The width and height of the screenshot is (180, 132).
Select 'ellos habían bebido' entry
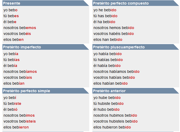coord(110,83)
